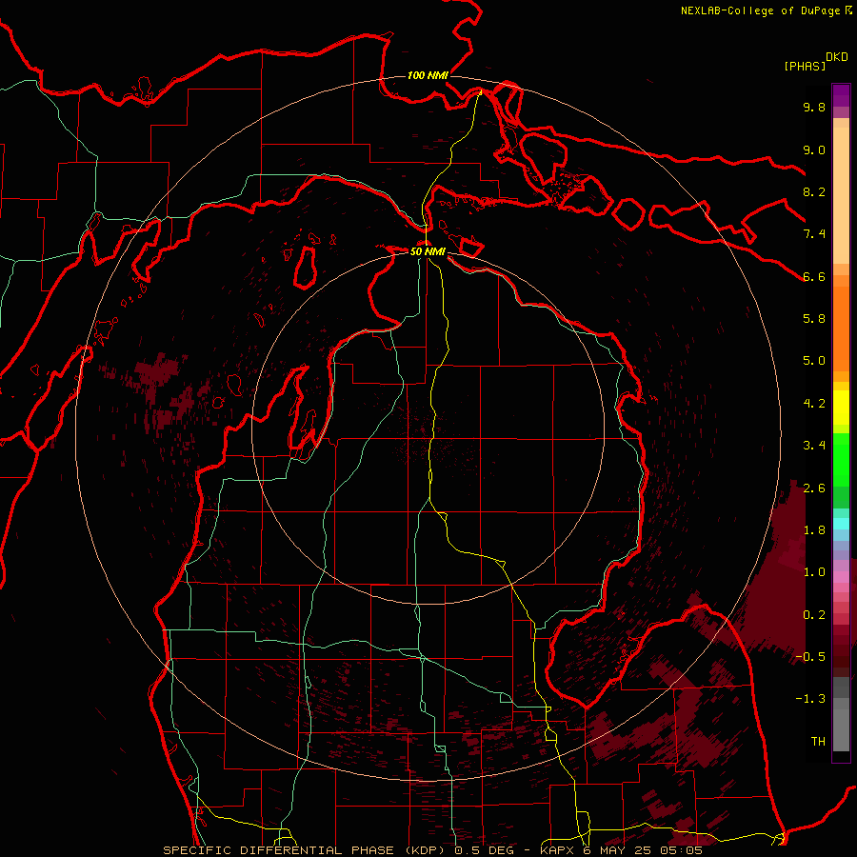This screenshot has height=857, width=857.
Task: Click the 7.4 value on color scale
Action: pyautogui.click(x=814, y=234)
